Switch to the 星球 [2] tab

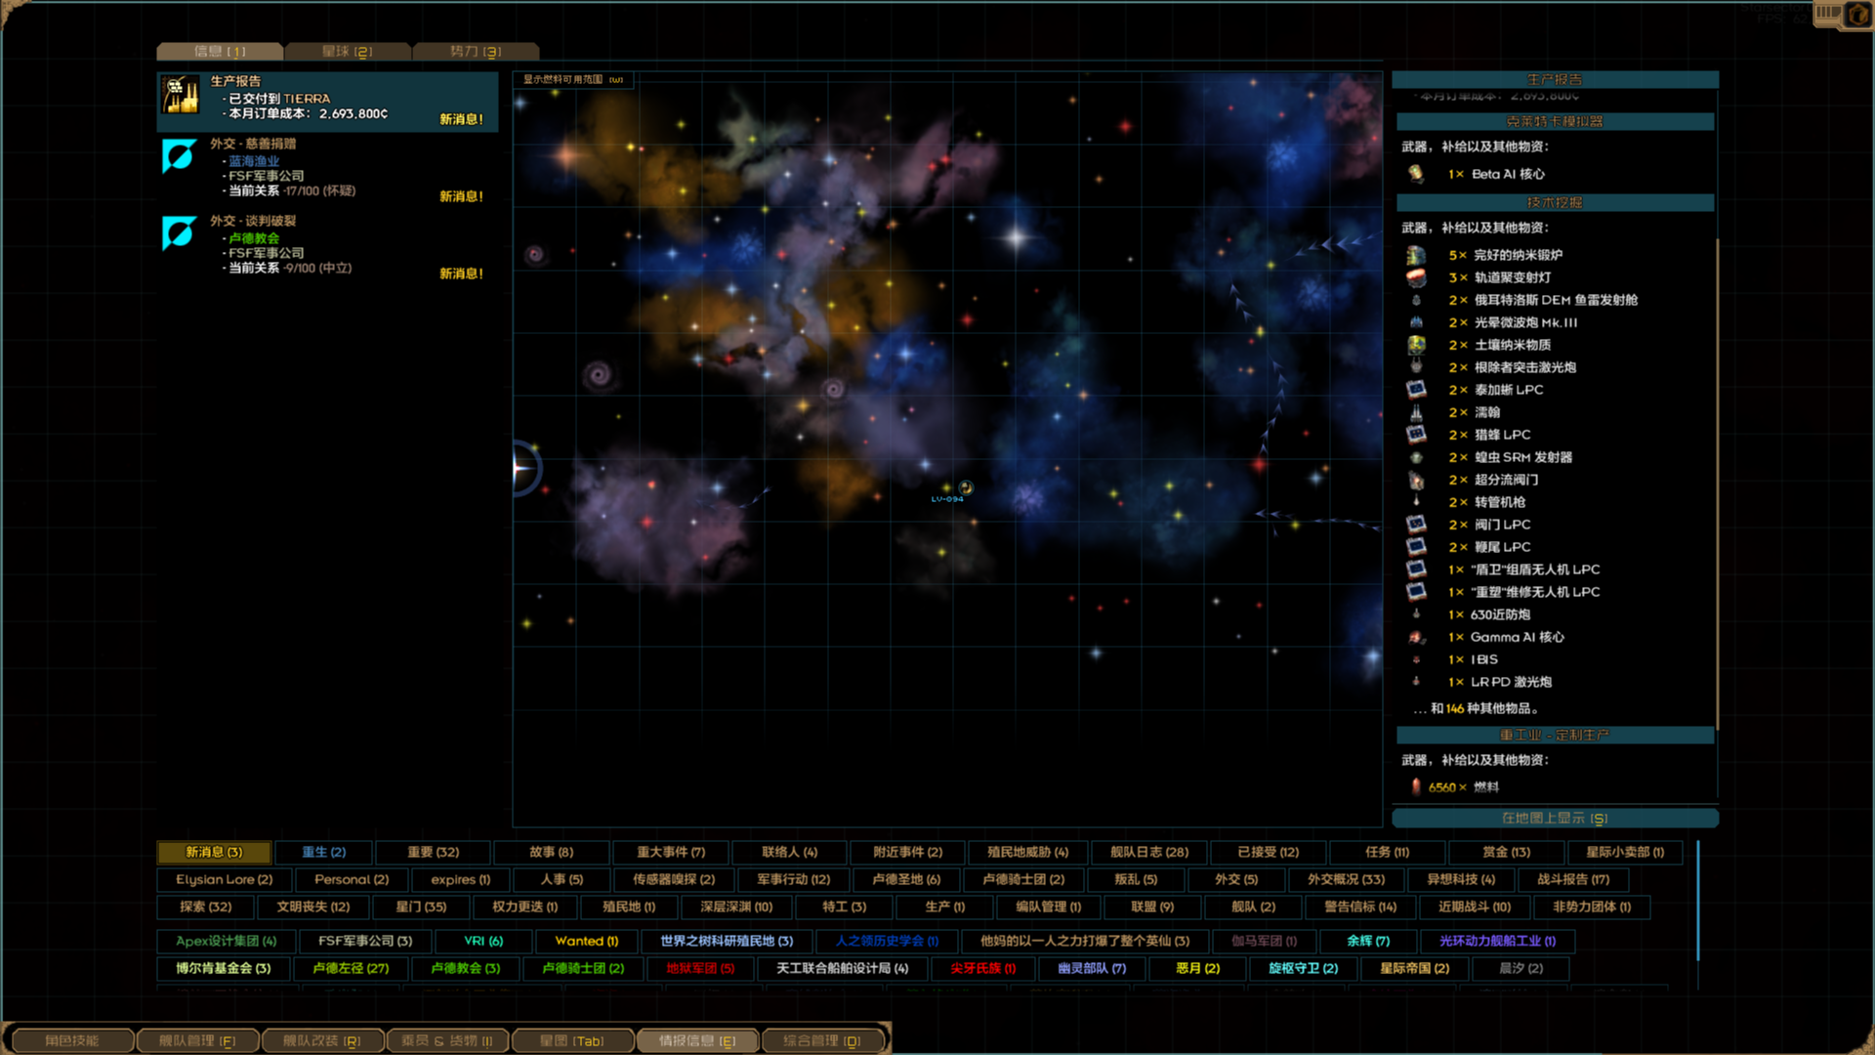(x=348, y=51)
